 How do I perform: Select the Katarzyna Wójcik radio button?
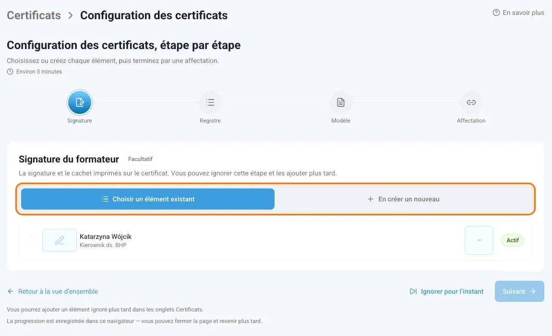pyautogui.click(x=32, y=240)
